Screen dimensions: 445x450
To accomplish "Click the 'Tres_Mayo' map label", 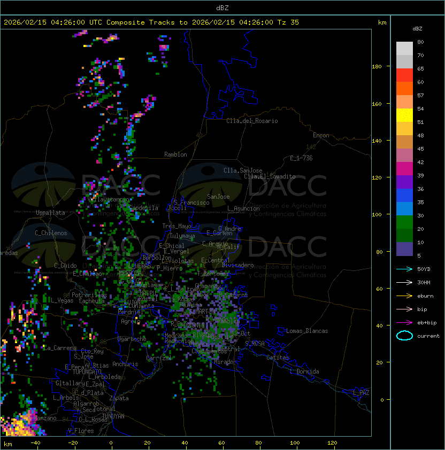I will [177, 226].
